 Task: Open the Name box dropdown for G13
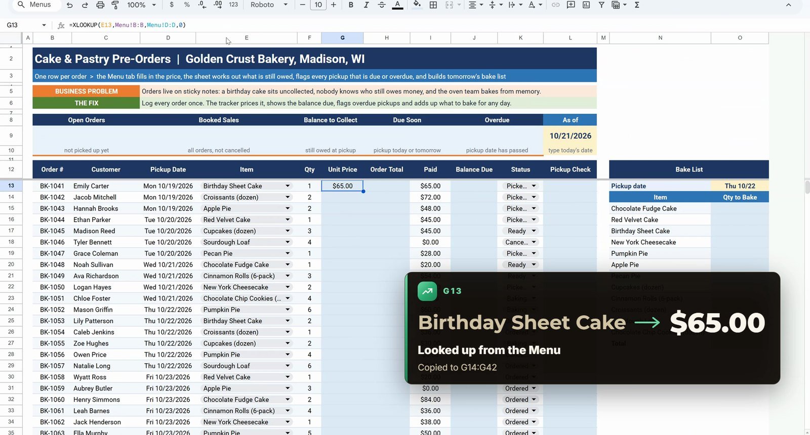44,25
